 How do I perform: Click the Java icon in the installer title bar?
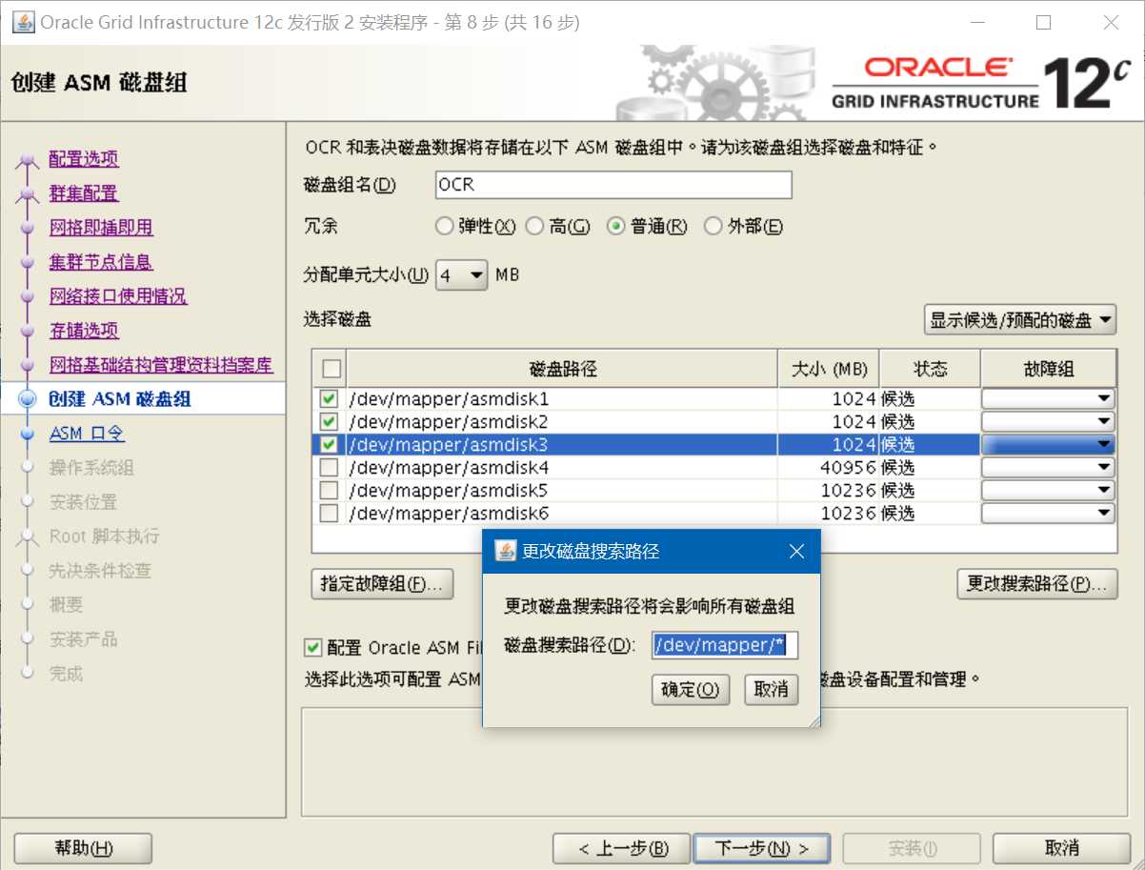(x=23, y=22)
